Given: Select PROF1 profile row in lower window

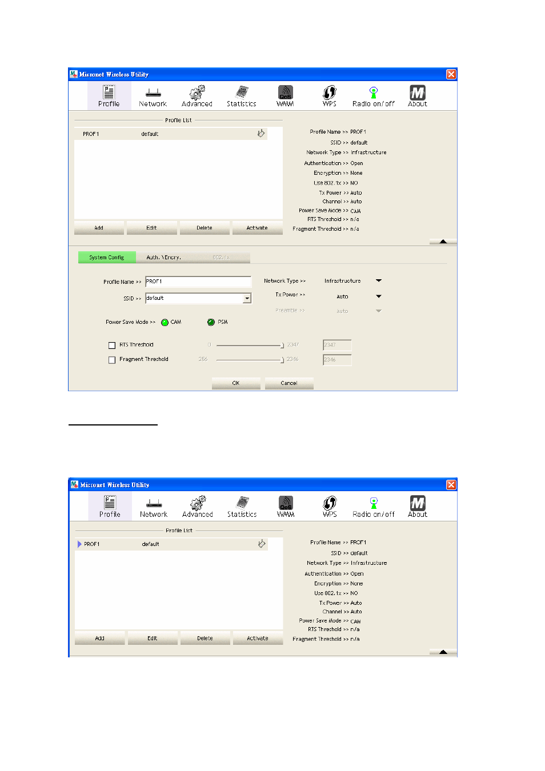Looking at the screenshot, I should click(171, 544).
